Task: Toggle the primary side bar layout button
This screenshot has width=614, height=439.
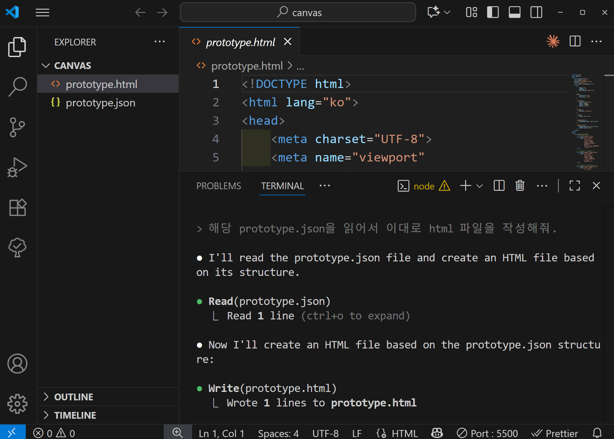Action: (492, 13)
